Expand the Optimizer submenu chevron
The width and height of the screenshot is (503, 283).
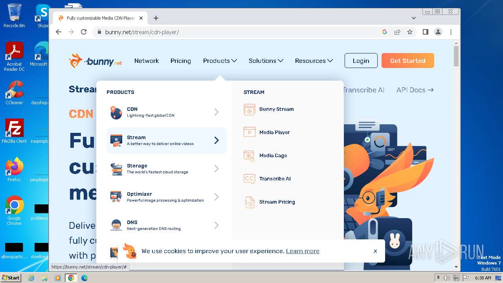click(217, 197)
